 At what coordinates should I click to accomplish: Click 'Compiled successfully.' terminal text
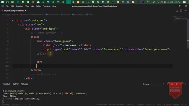click(x=27, y=99)
